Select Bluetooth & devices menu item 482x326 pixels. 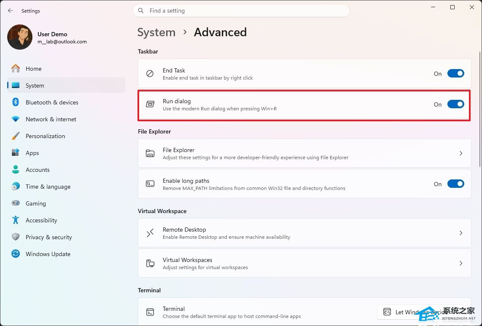(66, 102)
